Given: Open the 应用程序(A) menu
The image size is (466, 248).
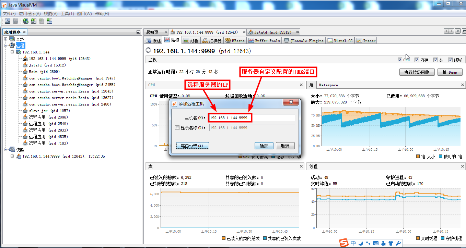Looking at the screenshot, I should click(x=30, y=14).
